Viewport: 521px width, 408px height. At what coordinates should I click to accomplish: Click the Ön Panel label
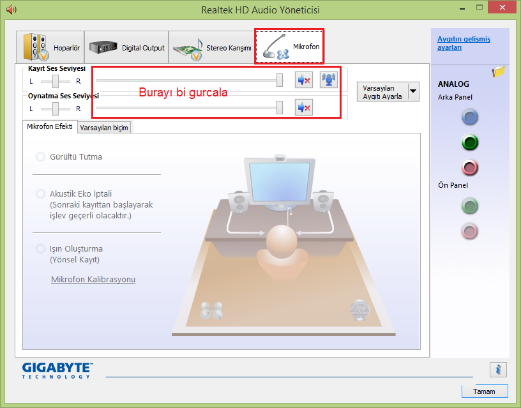click(x=453, y=185)
